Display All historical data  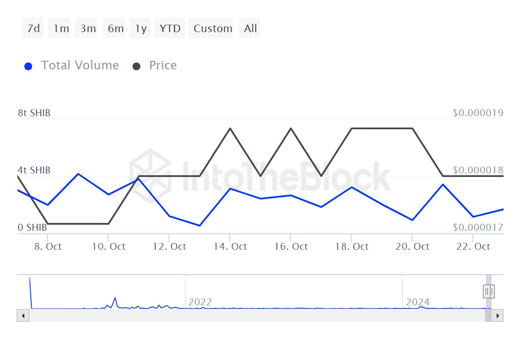(251, 29)
